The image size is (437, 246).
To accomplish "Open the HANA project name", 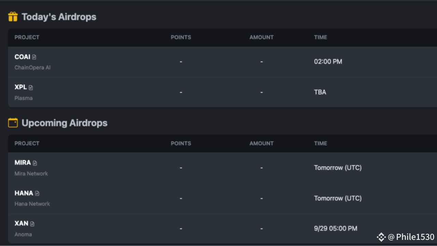I will 24,193.
